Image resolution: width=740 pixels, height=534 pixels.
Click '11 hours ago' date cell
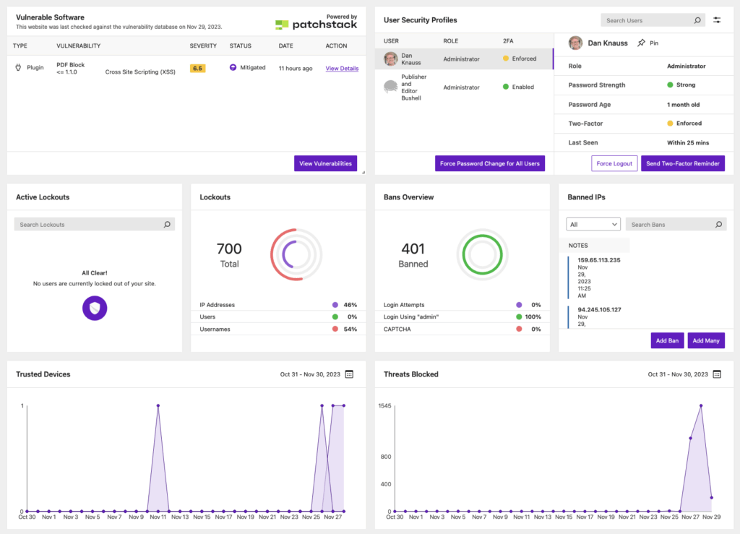click(x=296, y=69)
